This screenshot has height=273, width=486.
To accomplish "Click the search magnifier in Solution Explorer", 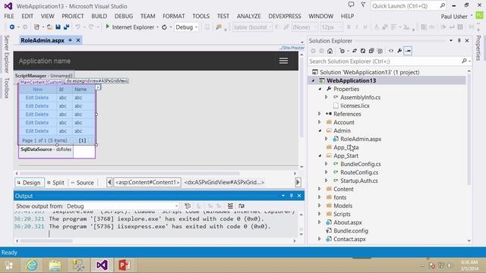I will point(464,61).
